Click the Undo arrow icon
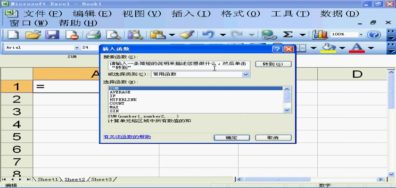 [208, 35]
